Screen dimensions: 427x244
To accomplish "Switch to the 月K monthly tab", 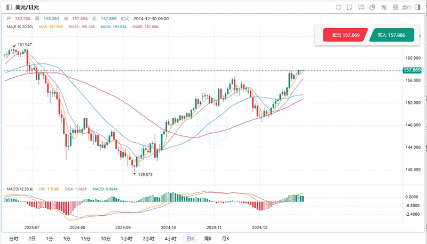I will (225, 238).
